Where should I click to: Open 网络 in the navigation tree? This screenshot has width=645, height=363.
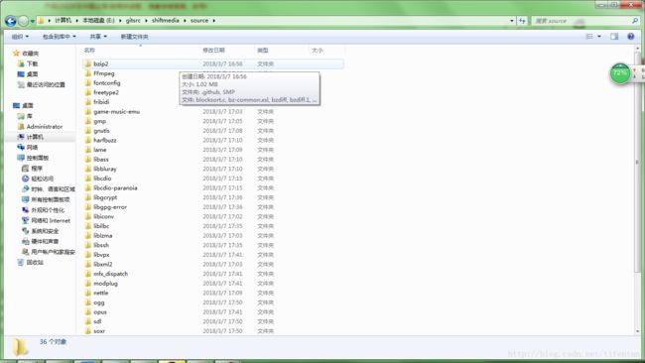32,147
